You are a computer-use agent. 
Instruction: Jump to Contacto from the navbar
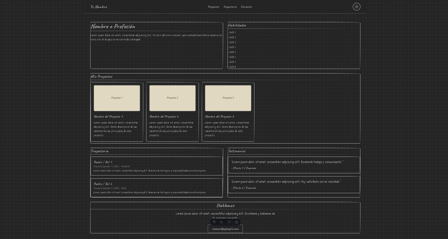246,7
